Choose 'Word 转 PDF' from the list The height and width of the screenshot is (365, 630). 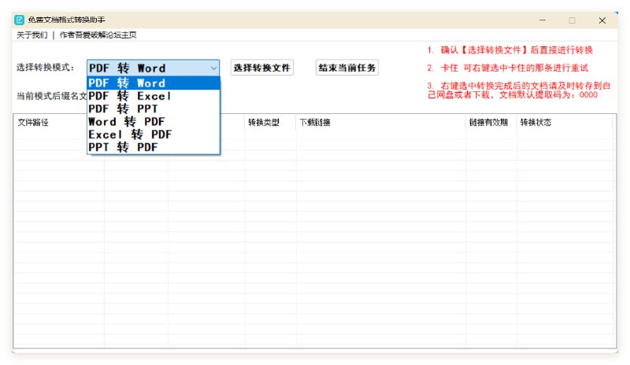point(154,122)
